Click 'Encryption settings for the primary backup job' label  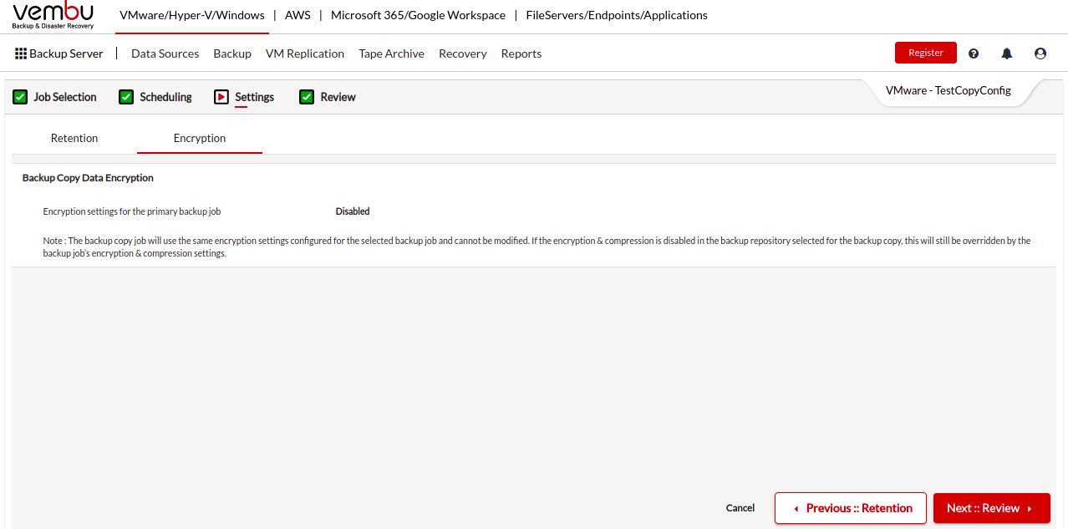point(132,211)
